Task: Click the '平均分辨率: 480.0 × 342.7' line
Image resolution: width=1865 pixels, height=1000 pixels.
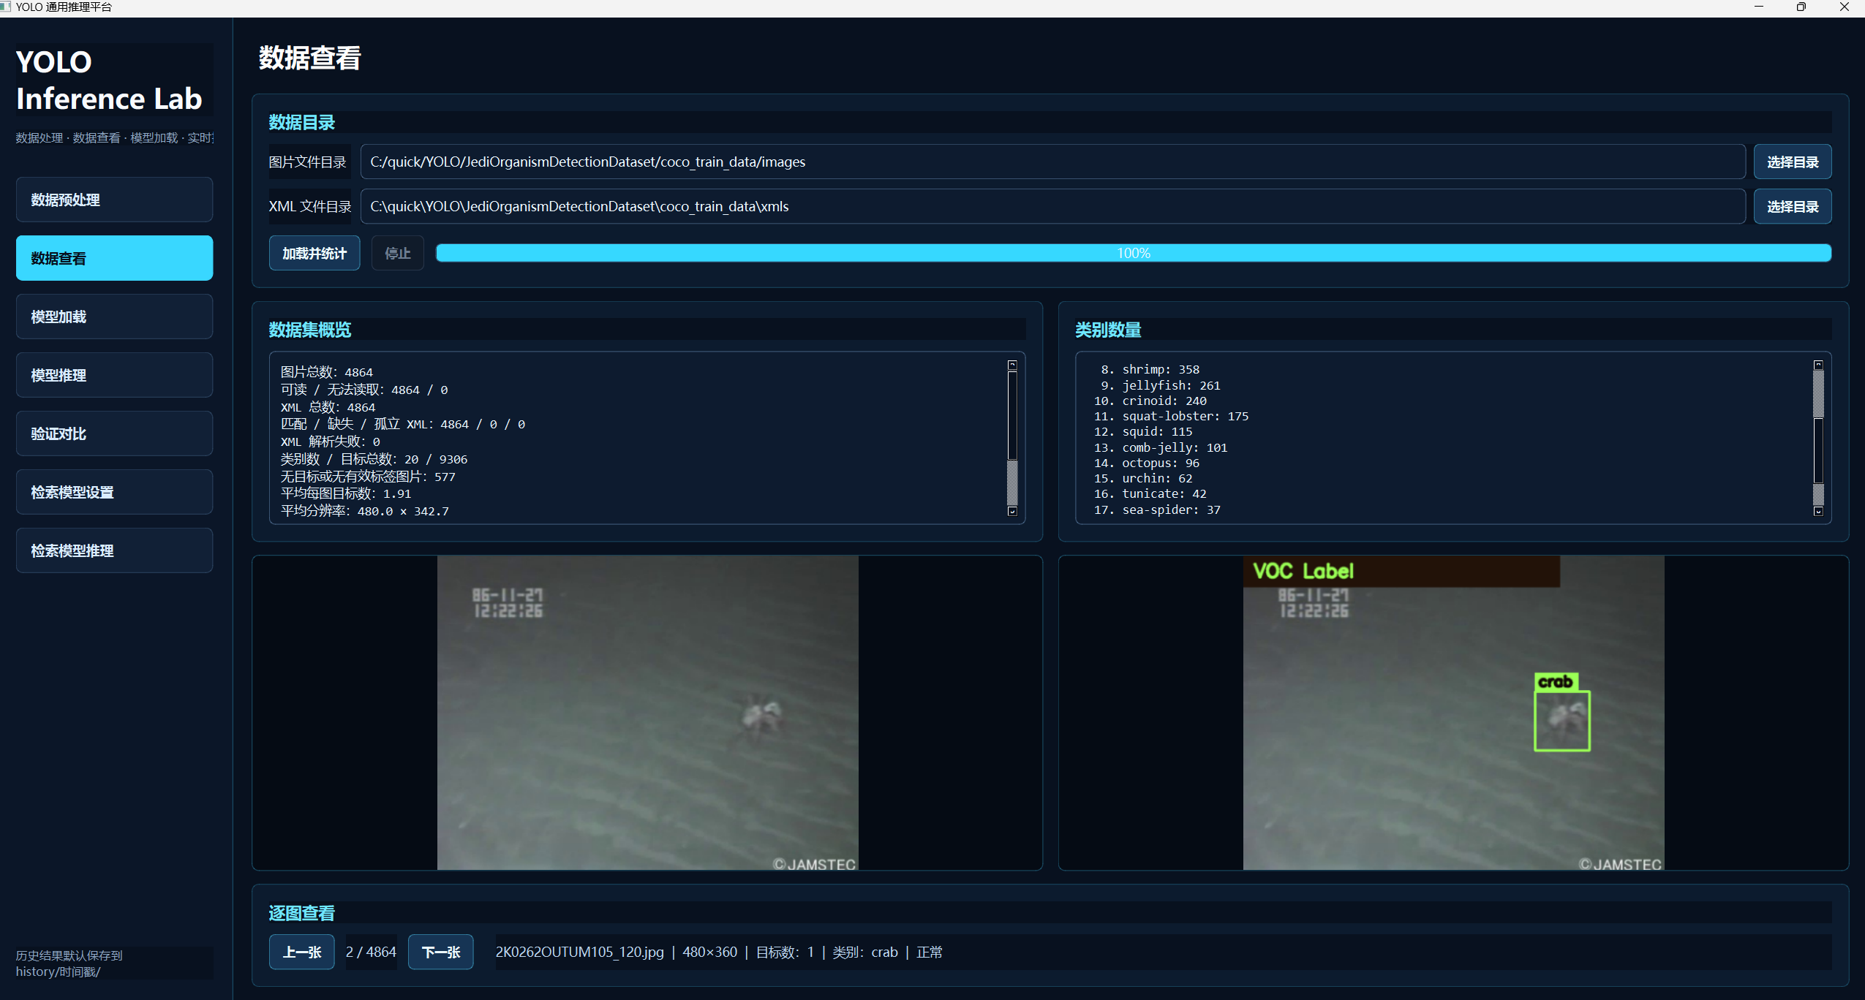Action: 364,511
